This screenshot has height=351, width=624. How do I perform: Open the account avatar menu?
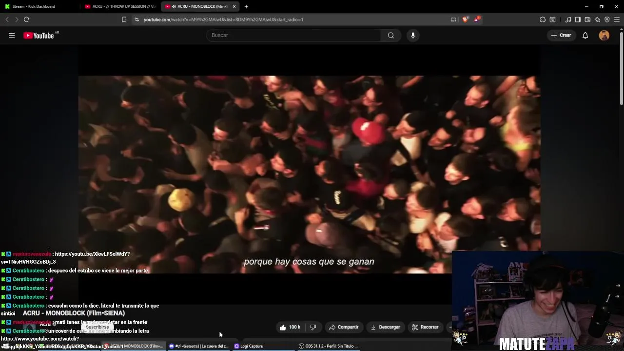click(604, 35)
